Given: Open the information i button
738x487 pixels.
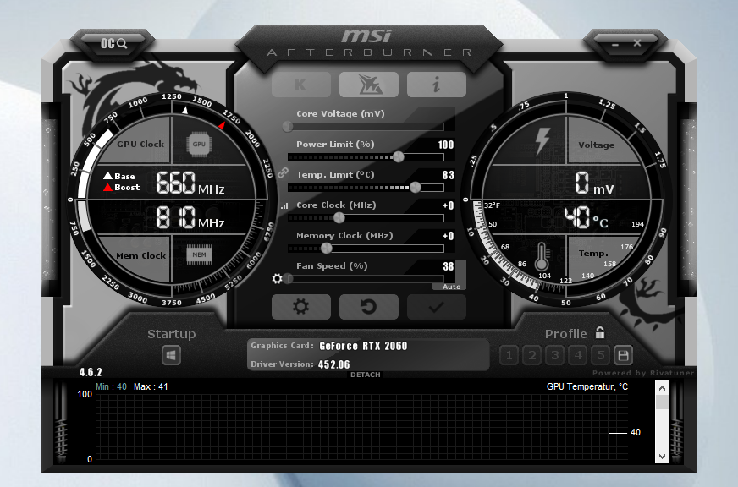Looking at the screenshot, I should [437, 85].
